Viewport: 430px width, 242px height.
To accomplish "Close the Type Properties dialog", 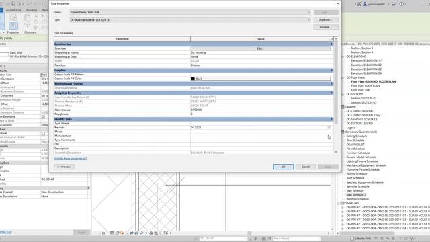I will pos(337,3).
